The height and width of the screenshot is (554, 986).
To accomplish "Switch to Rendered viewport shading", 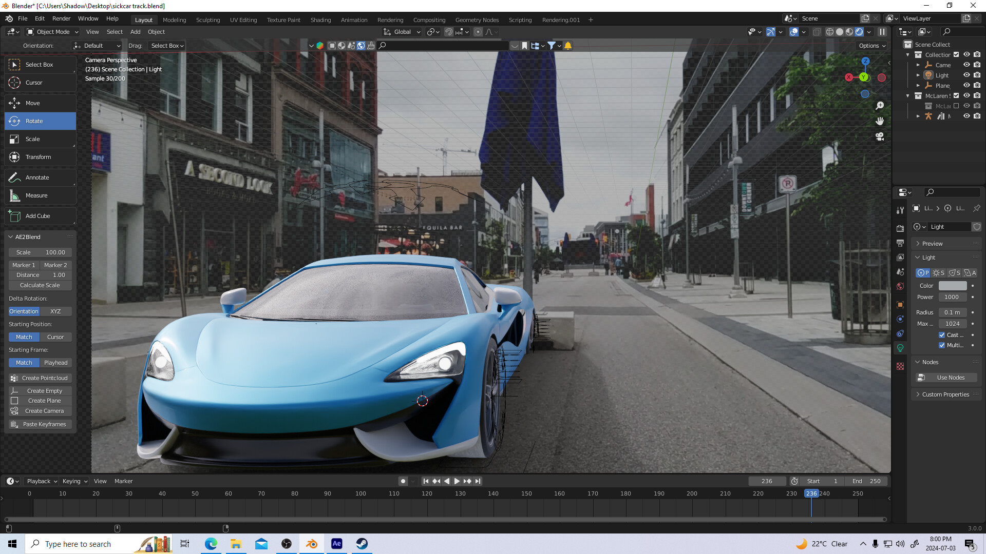I will [859, 32].
